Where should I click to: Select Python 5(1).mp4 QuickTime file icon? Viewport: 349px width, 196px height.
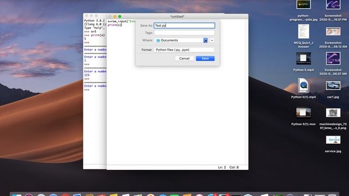tap(303, 85)
